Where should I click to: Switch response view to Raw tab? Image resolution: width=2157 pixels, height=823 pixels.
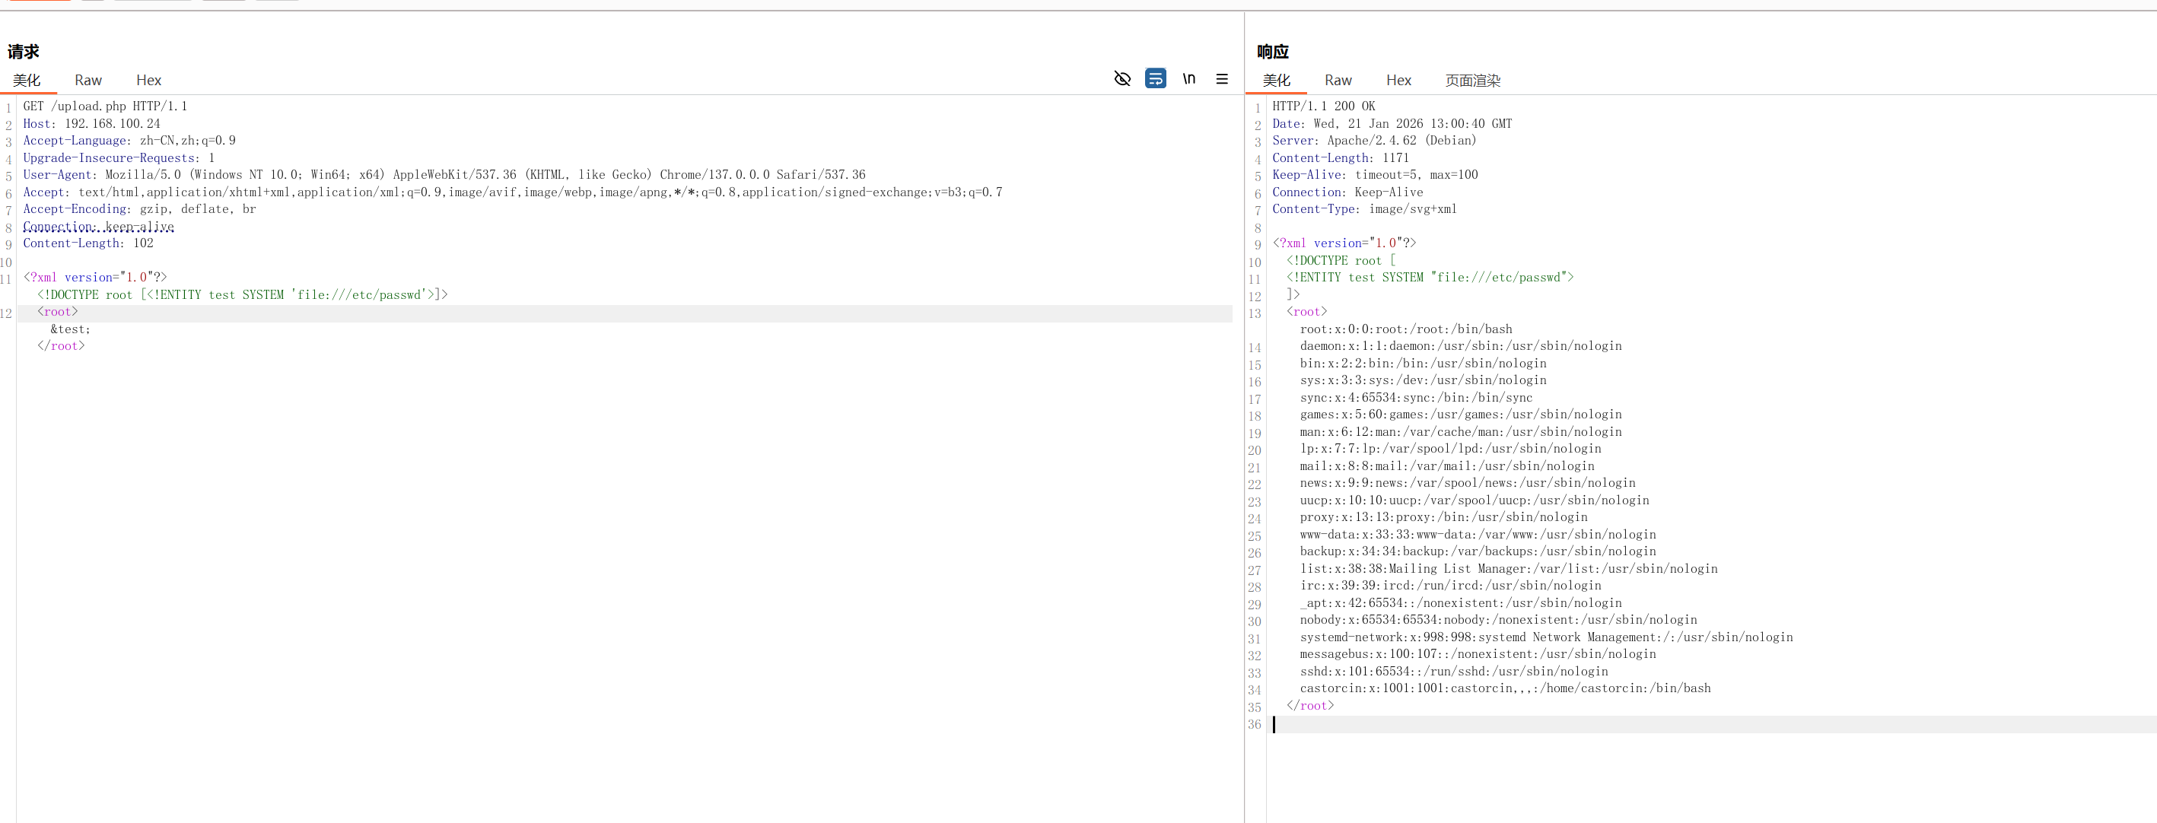1338,81
